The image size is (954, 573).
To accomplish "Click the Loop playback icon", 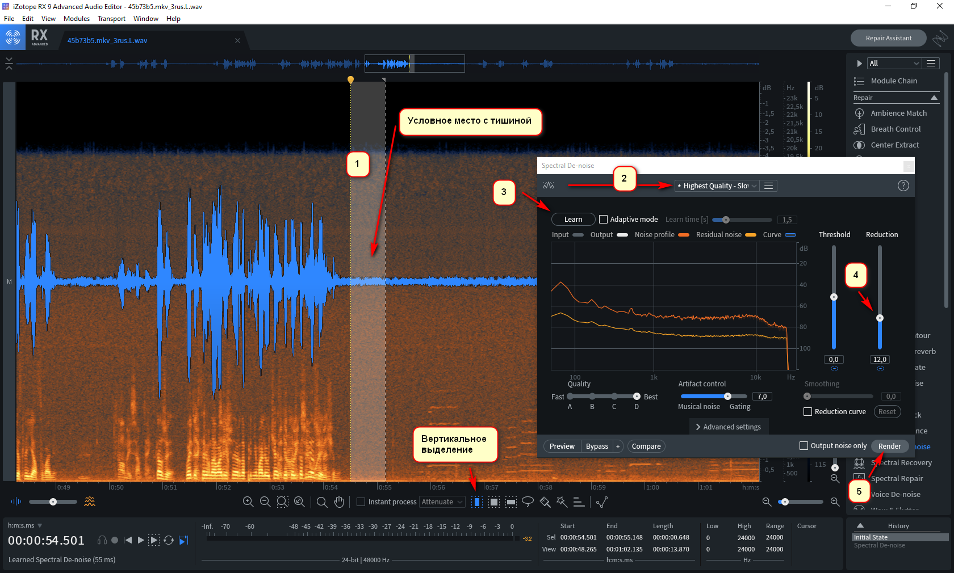I will pyautogui.click(x=169, y=540).
